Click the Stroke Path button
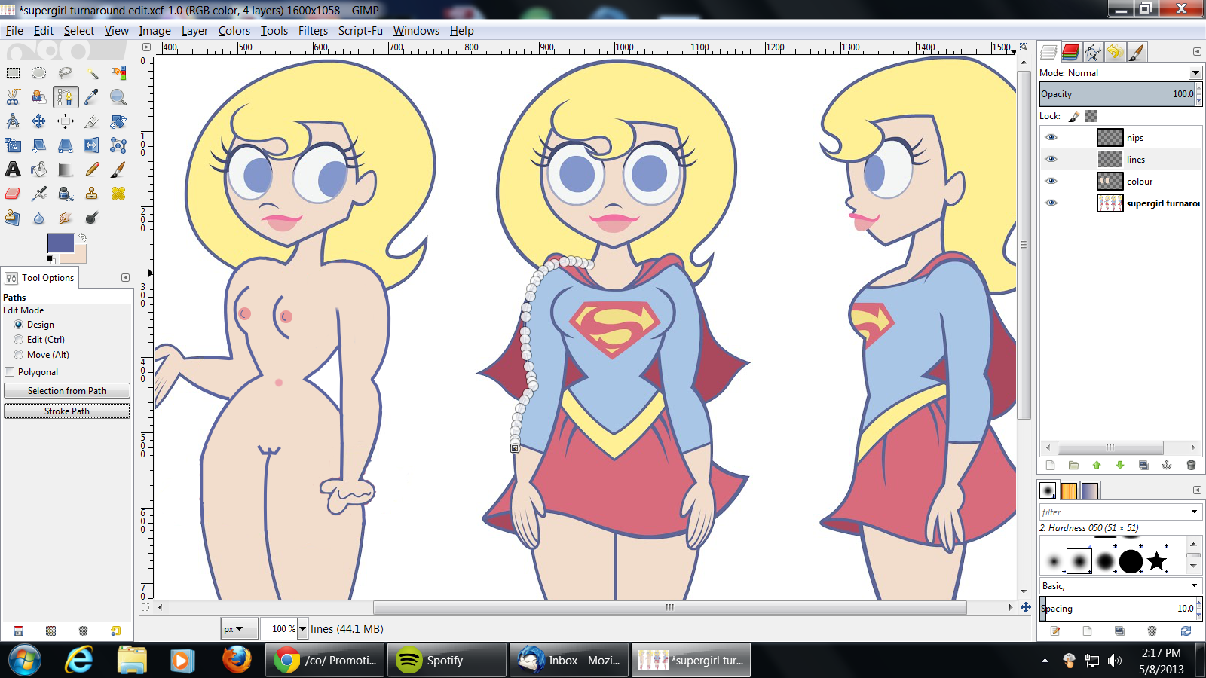1206x678 pixels. (67, 411)
